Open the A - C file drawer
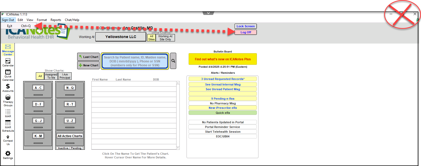Image resolution: width=421 pixels, height=166 pixels. [38, 88]
